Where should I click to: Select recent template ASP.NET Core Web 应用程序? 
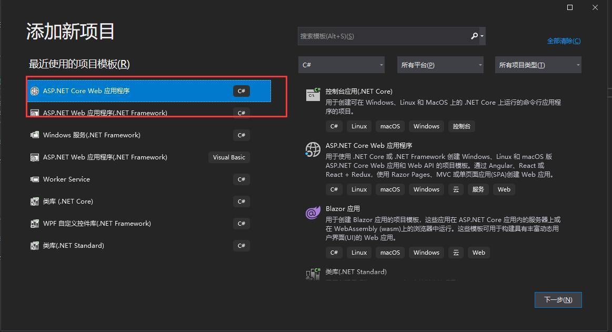pos(149,91)
